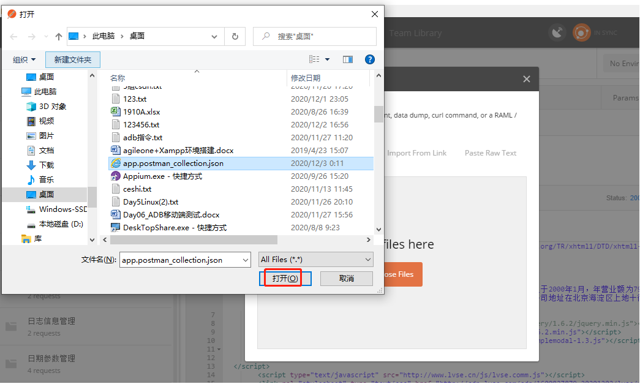The height and width of the screenshot is (384, 640).
Task: Focus the search desktop input field
Action: 315,36
